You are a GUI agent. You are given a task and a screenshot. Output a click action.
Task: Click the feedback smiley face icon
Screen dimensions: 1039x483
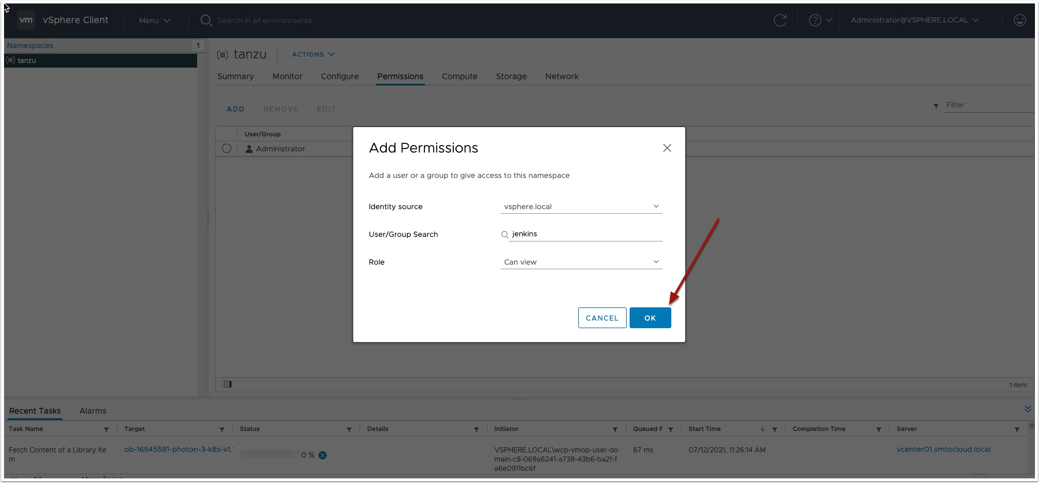point(1020,20)
